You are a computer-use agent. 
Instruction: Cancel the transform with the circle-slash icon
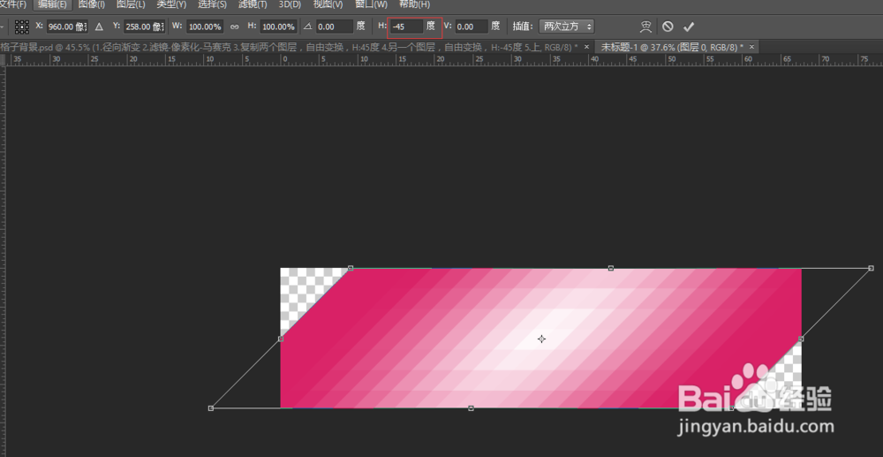point(668,27)
